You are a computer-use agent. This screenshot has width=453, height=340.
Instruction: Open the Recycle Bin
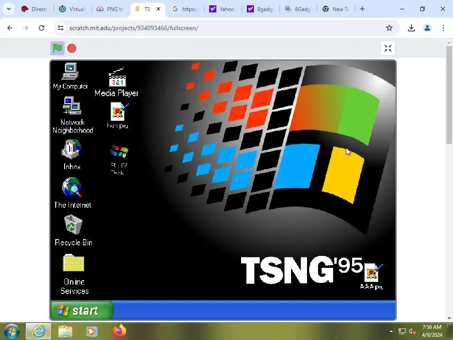click(73, 230)
